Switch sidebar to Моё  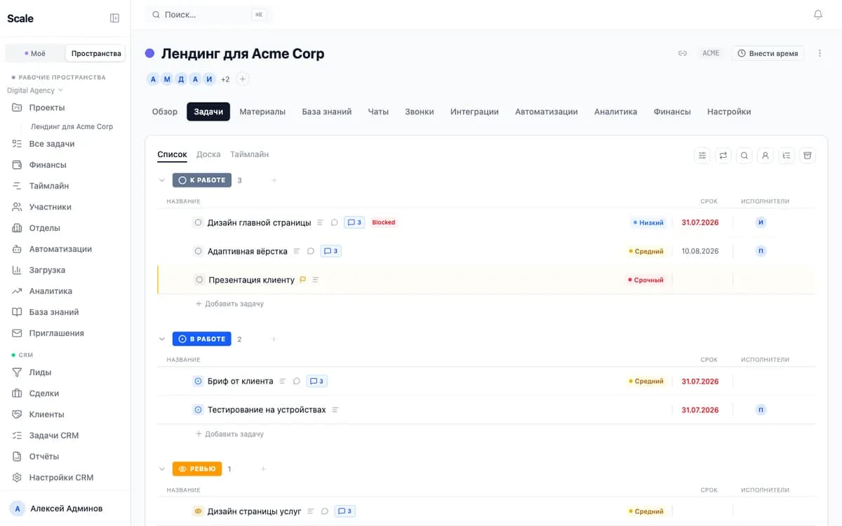point(34,53)
